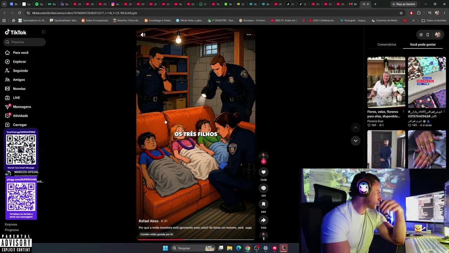Open the TikTok coins icon in header

point(421,34)
